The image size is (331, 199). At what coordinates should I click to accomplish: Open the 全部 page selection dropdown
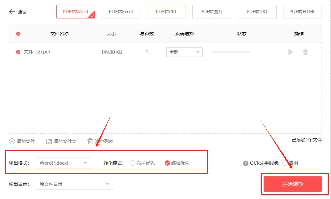pyautogui.click(x=184, y=52)
